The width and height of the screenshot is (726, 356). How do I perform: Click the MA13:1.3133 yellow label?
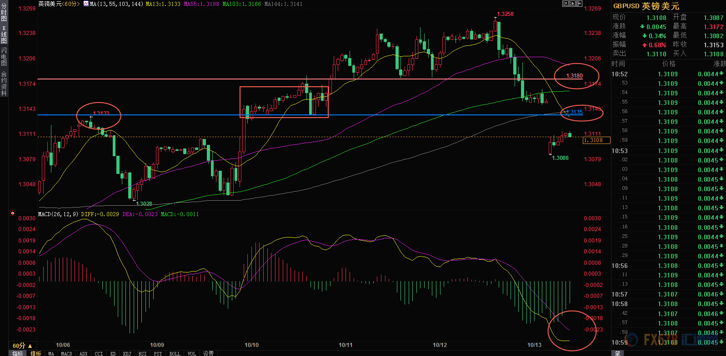pyautogui.click(x=163, y=4)
